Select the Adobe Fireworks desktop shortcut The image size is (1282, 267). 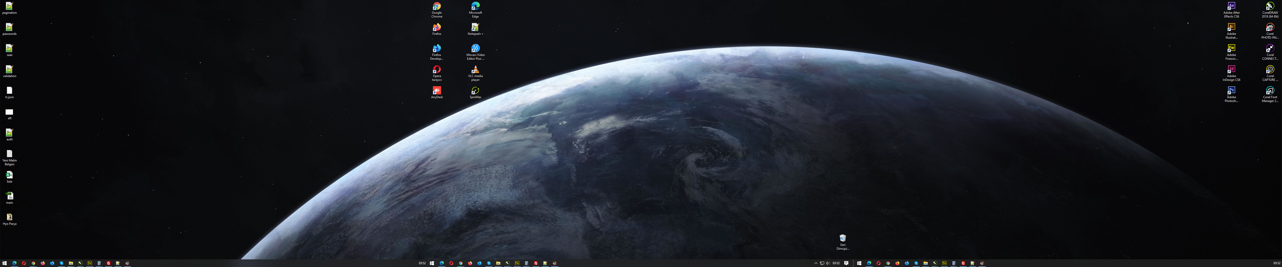point(1231,52)
